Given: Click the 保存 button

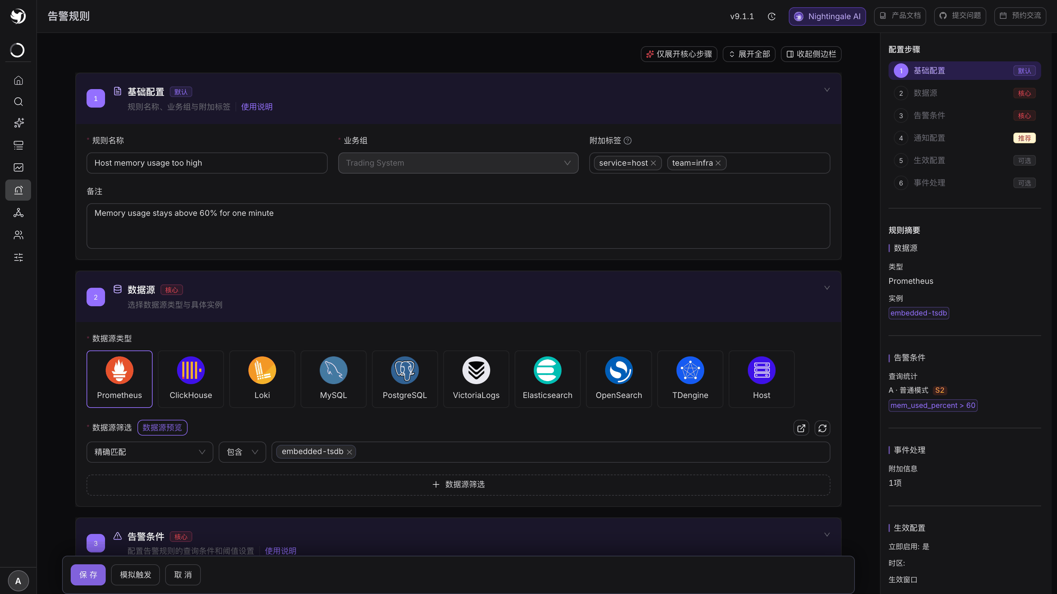Looking at the screenshot, I should coord(88,575).
